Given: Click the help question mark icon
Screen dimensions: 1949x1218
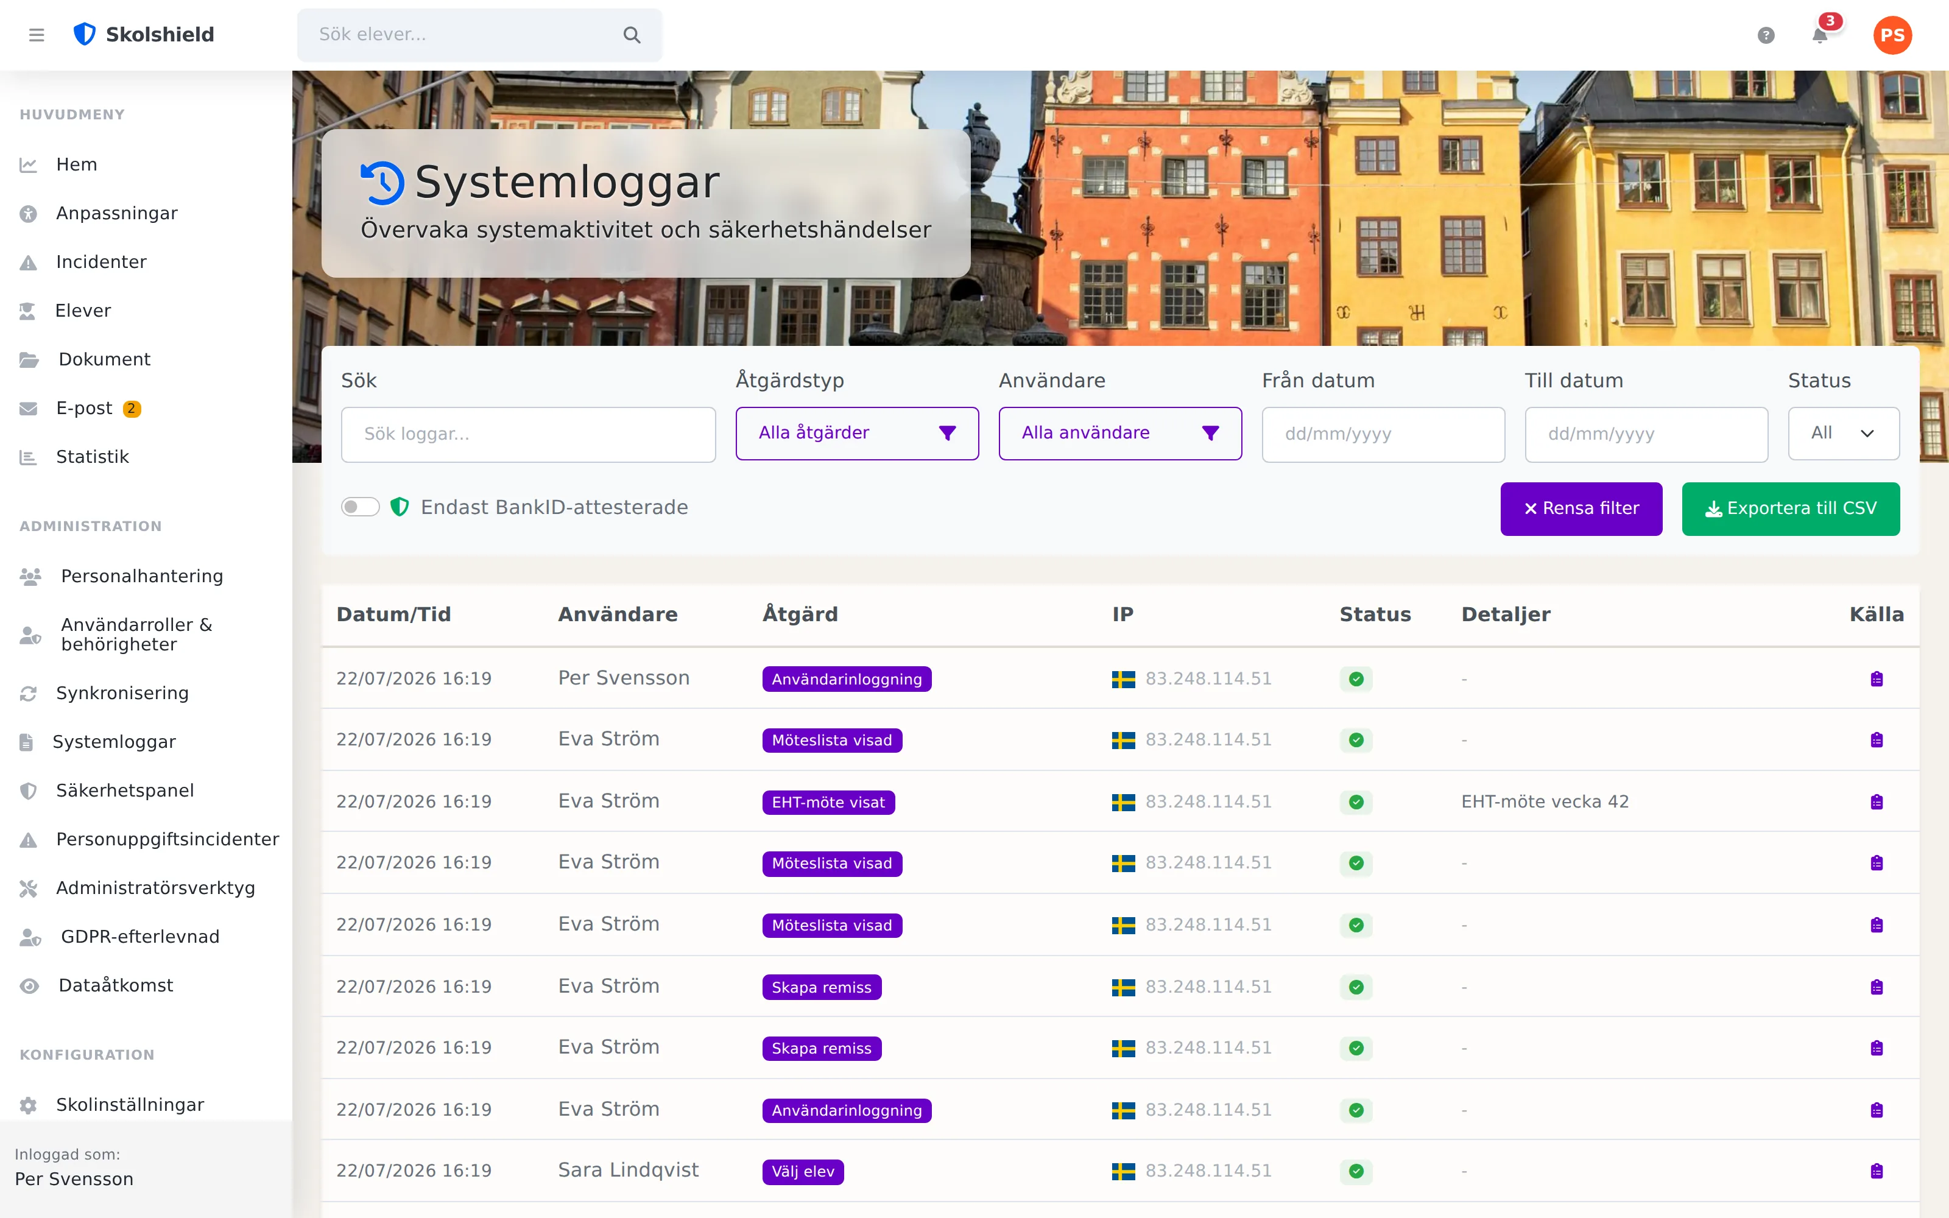Looking at the screenshot, I should click(1766, 35).
